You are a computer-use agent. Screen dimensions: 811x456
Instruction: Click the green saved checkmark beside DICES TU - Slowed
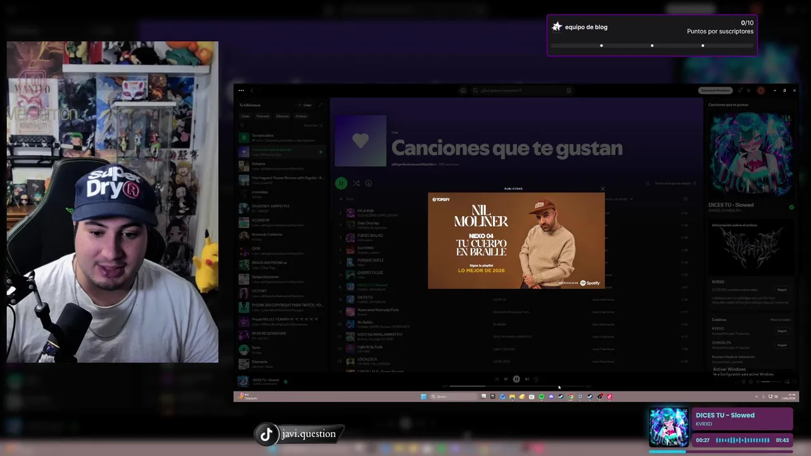791,207
